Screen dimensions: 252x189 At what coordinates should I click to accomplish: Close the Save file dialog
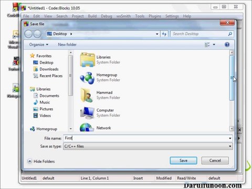point(227,23)
